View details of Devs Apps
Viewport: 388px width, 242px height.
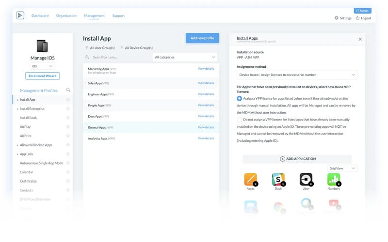tap(206, 116)
